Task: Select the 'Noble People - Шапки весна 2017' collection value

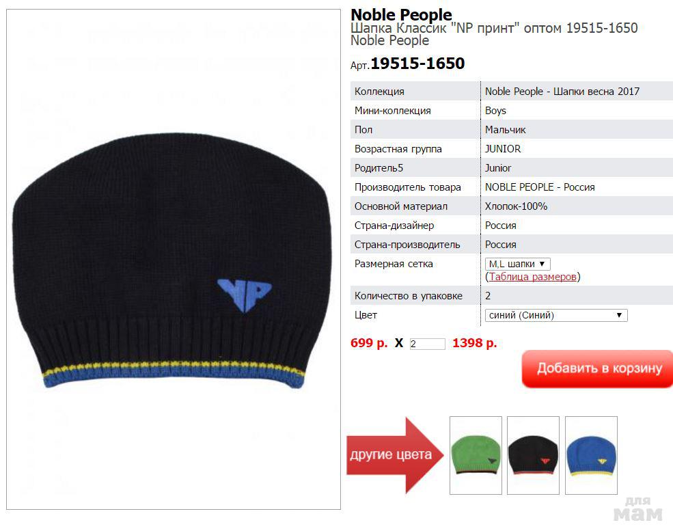Action: [x=562, y=92]
